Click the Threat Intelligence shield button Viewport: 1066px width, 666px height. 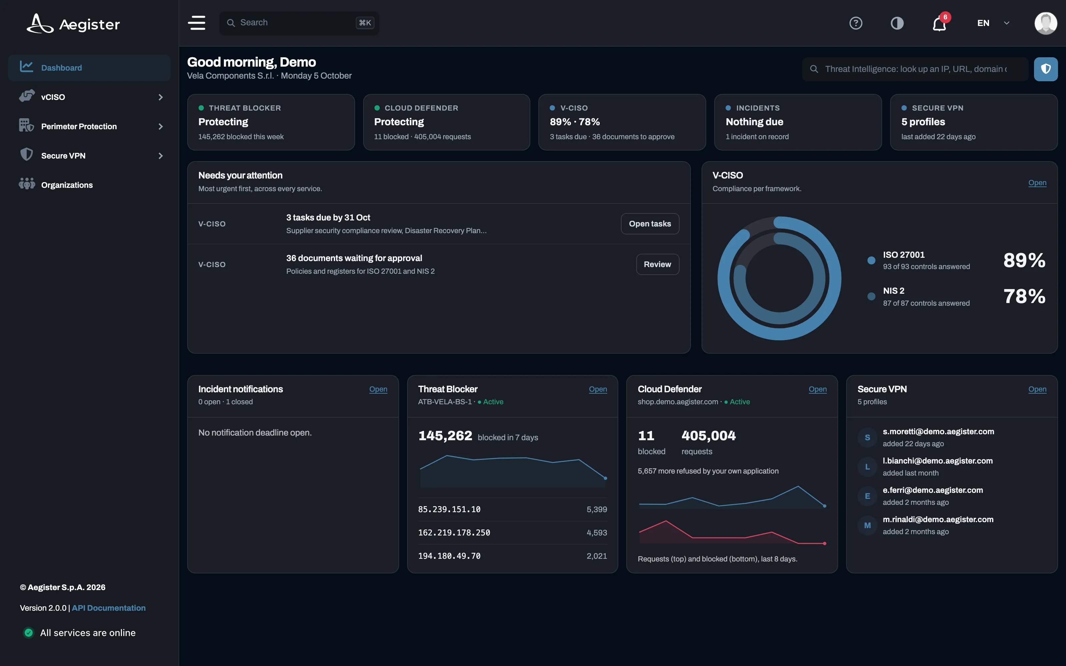[1046, 69]
